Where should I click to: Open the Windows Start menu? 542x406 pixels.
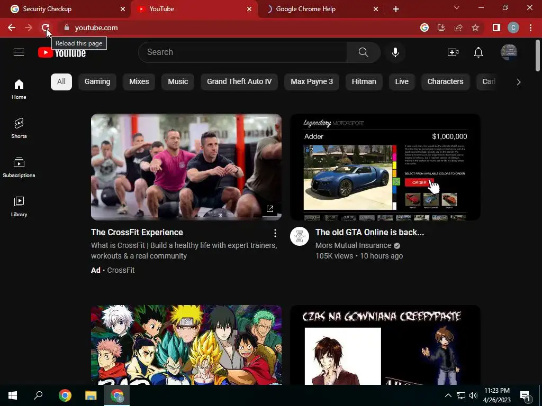pyautogui.click(x=13, y=395)
